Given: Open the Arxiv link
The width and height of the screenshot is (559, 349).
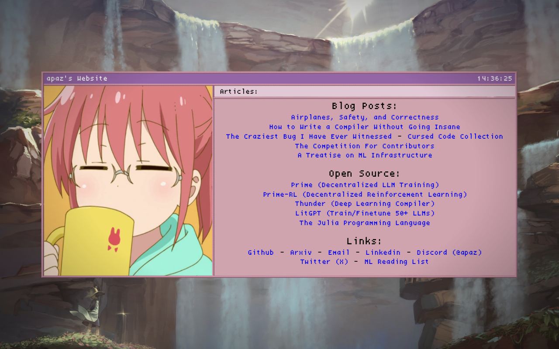Looking at the screenshot, I should [301, 253].
